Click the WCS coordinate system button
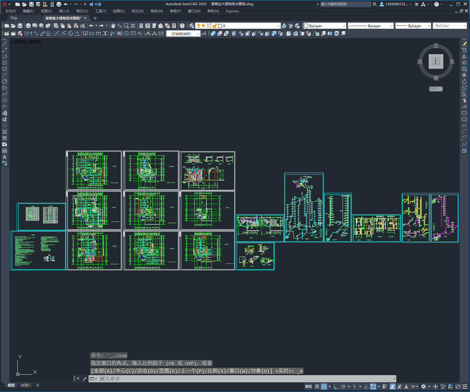 click(x=436, y=89)
